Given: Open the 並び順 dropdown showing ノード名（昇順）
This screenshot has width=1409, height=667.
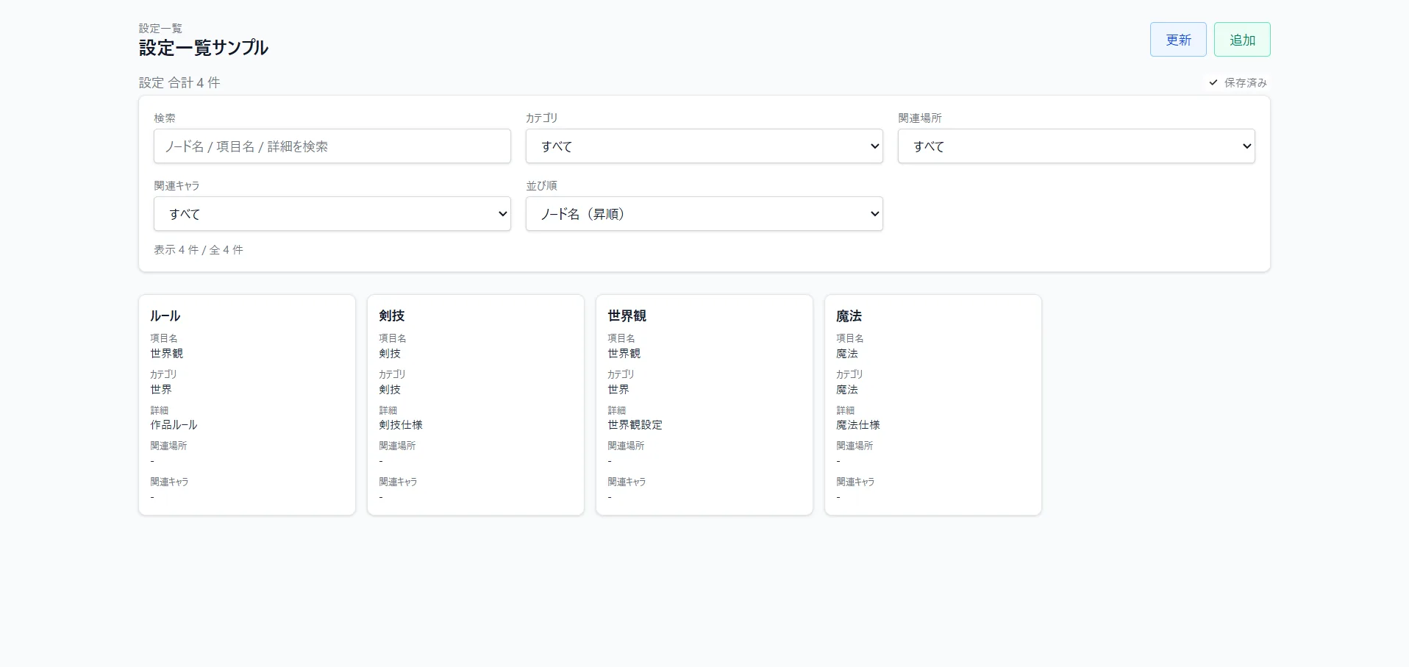Looking at the screenshot, I should click(704, 214).
